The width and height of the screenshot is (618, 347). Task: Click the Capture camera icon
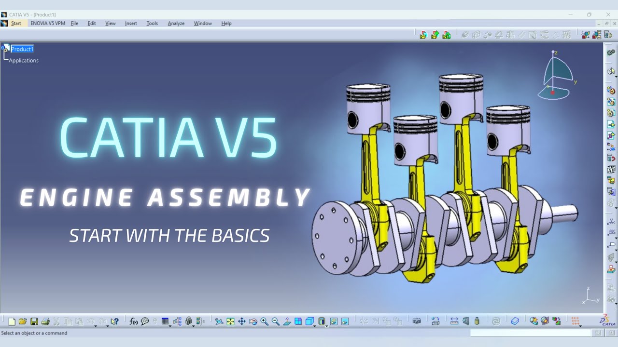click(x=417, y=321)
